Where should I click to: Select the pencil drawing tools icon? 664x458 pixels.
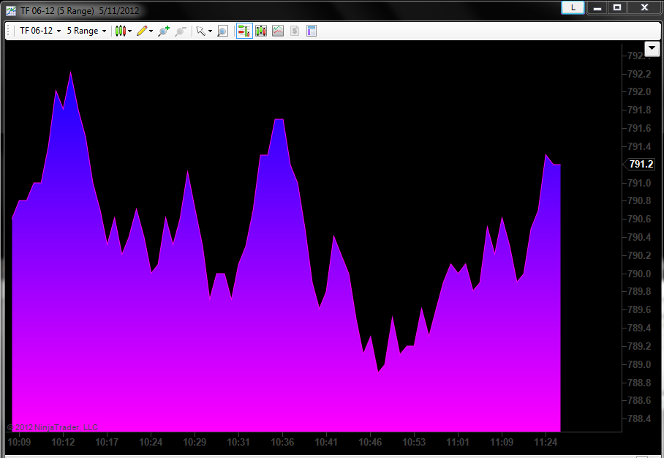point(142,31)
